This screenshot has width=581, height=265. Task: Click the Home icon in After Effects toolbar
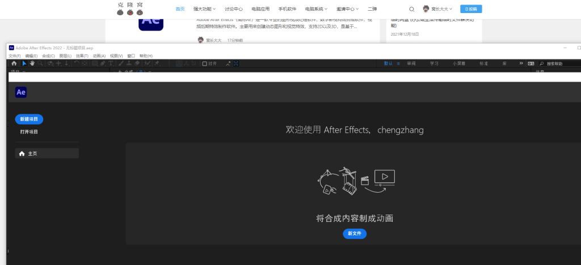tap(14, 63)
